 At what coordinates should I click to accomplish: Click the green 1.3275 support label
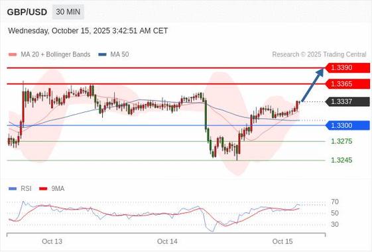click(x=341, y=141)
